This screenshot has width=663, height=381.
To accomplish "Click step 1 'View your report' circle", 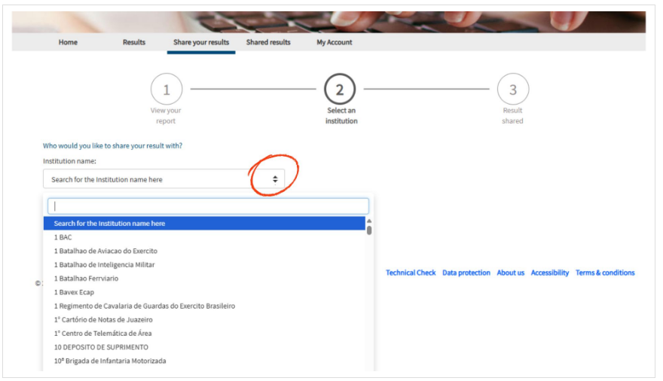I will click(167, 90).
